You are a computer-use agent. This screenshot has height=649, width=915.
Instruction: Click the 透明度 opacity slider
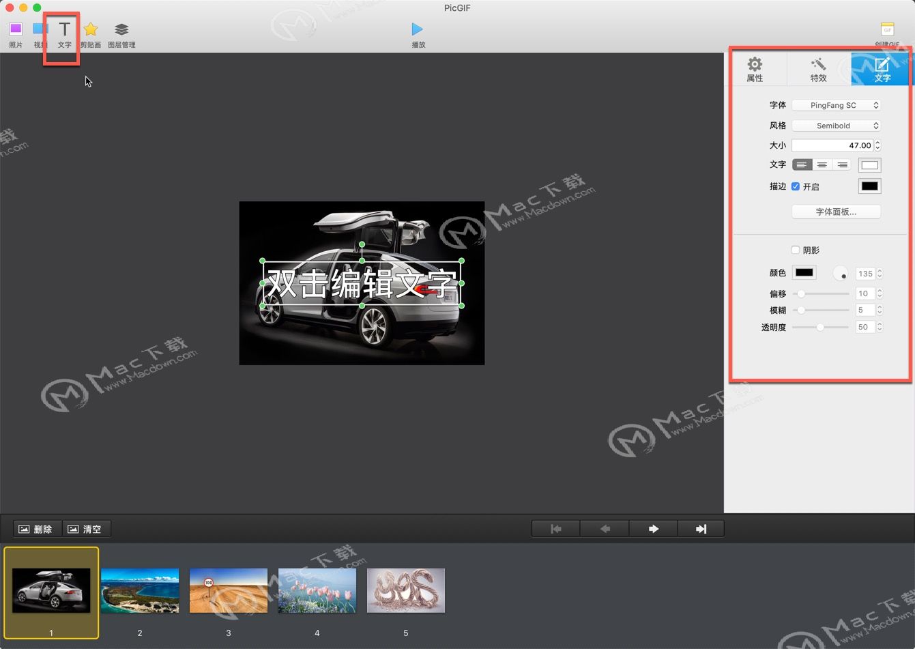821,327
